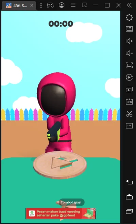Close the emulator window
Image resolution: width=136 pixels, height=224 pixels.
coord(118,5)
